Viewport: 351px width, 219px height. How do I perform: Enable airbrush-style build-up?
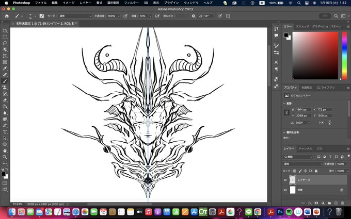[x=157, y=16]
